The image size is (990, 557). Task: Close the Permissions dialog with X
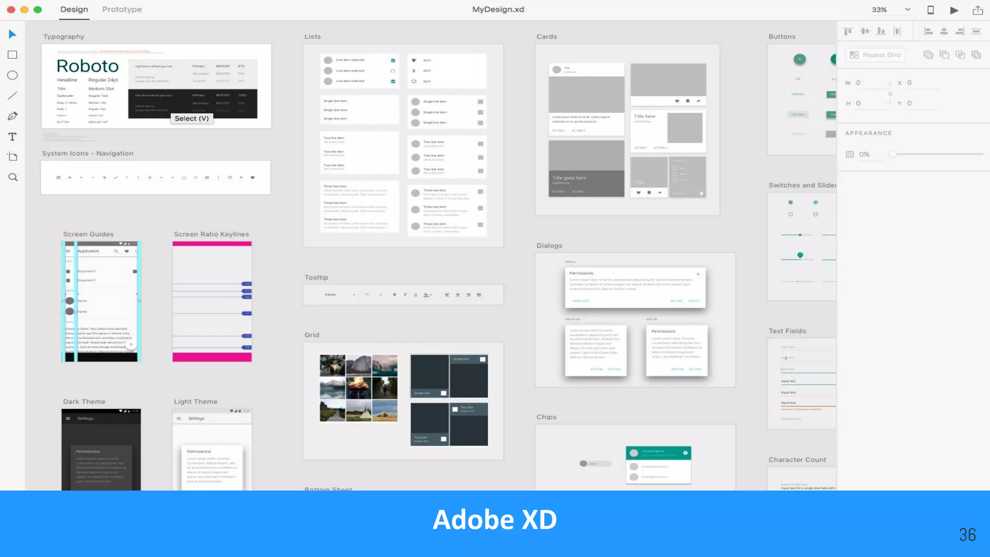698,274
